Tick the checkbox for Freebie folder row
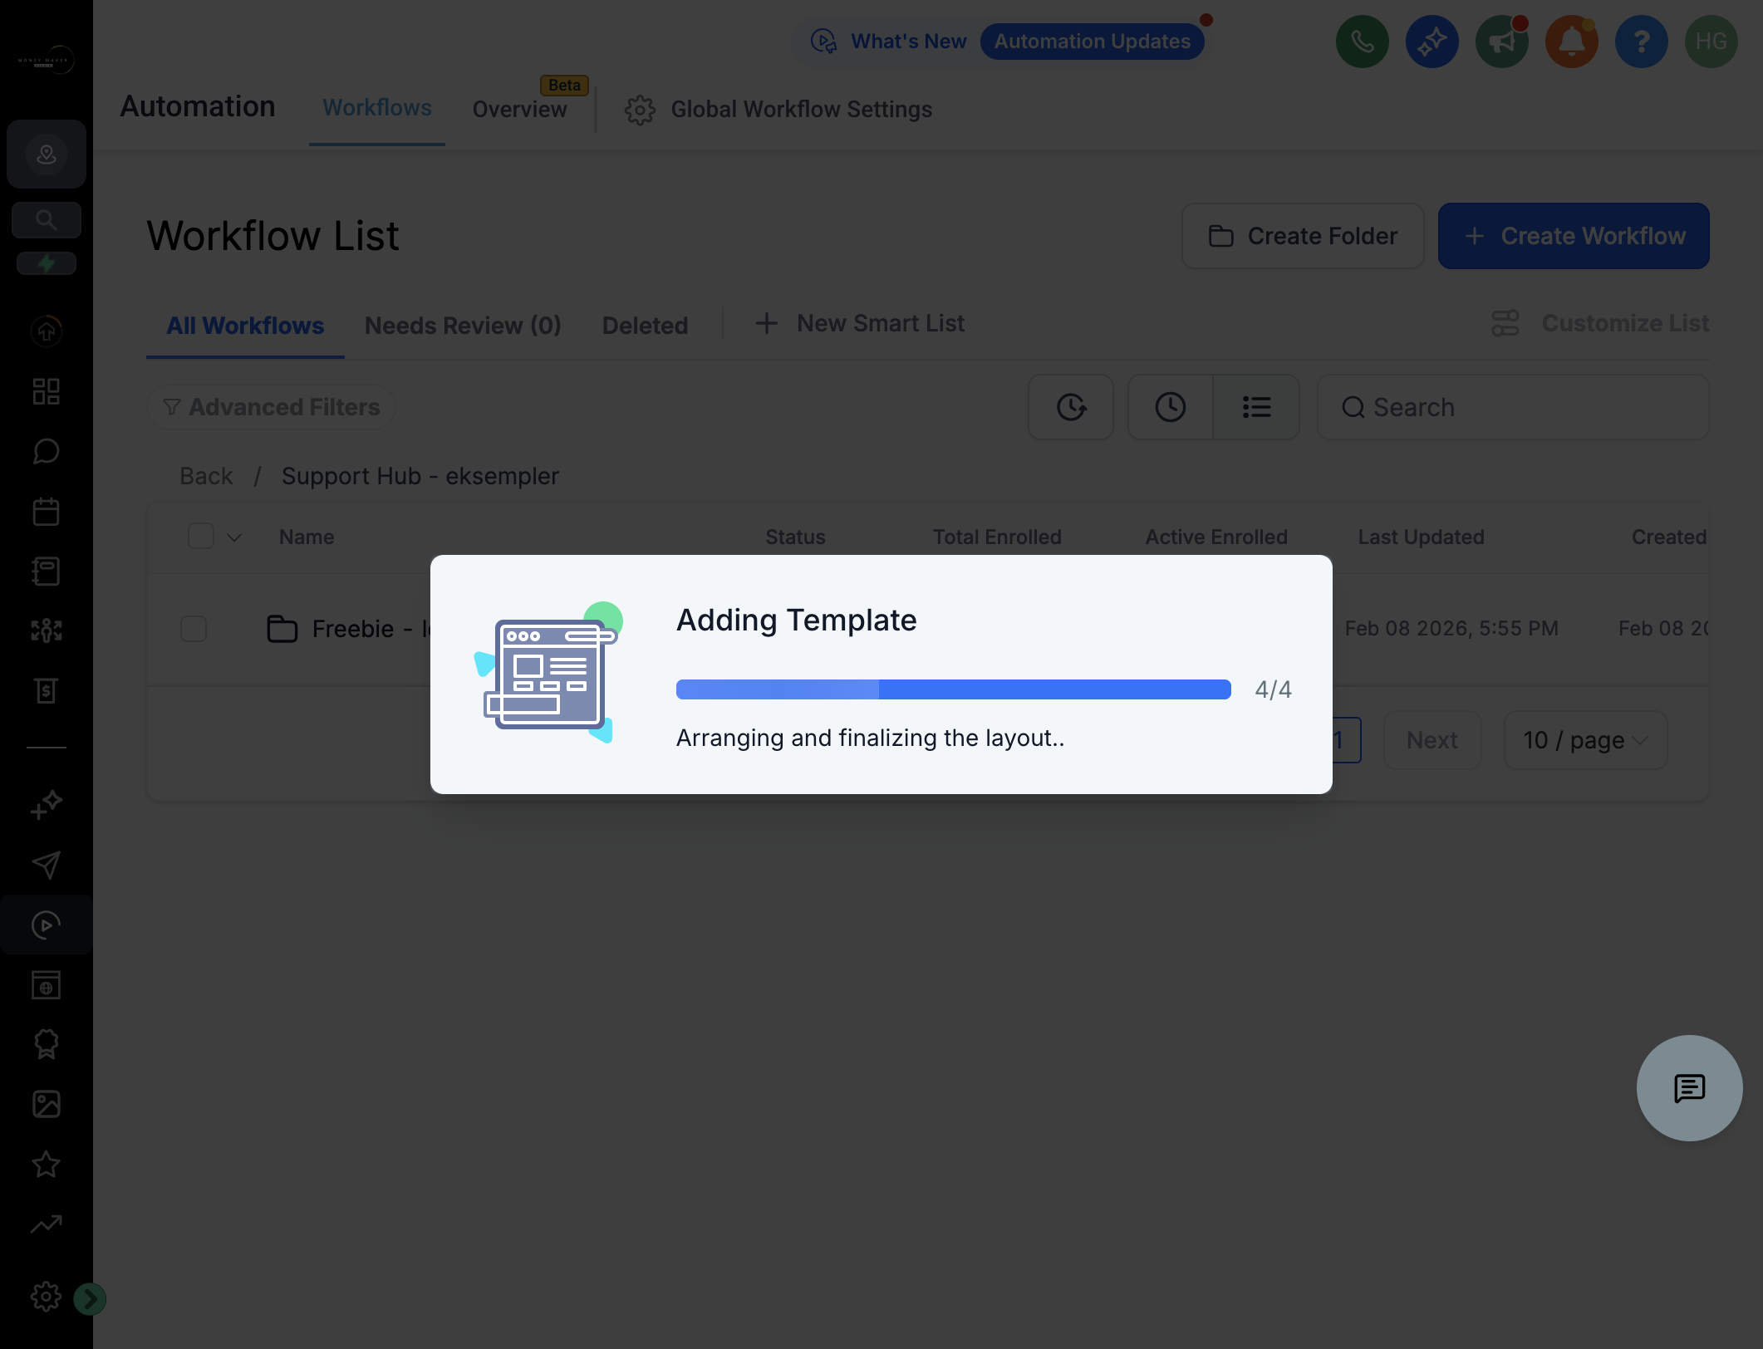The width and height of the screenshot is (1763, 1349). tap(194, 629)
